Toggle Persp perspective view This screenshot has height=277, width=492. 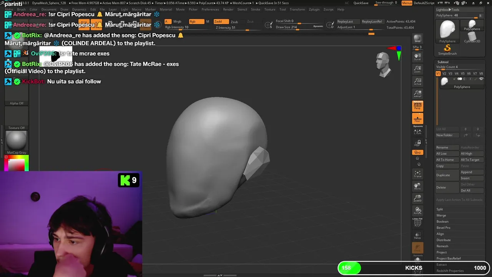pyautogui.click(x=417, y=106)
